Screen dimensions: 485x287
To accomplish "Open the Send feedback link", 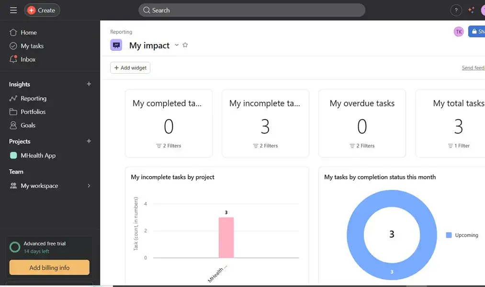I will coord(473,67).
